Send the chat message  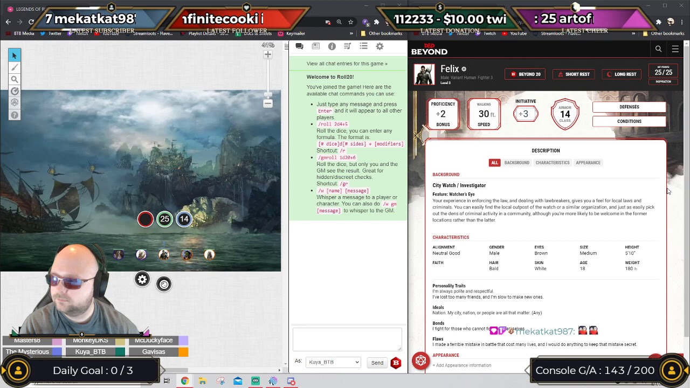tap(377, 363)
